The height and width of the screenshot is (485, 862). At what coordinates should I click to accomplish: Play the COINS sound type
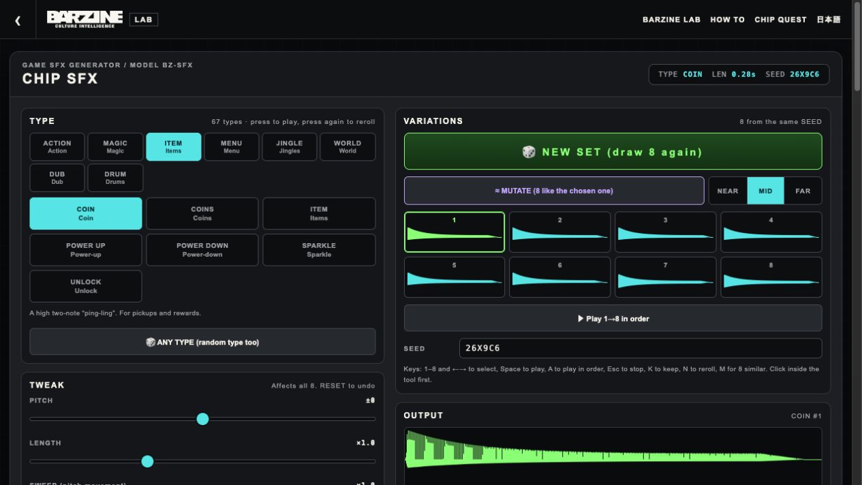(202, 214)
